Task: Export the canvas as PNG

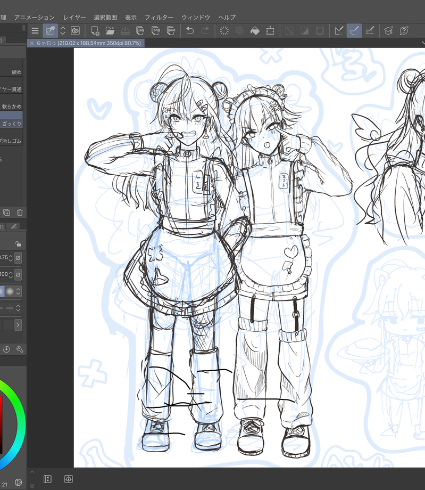Action: [155, 31]
